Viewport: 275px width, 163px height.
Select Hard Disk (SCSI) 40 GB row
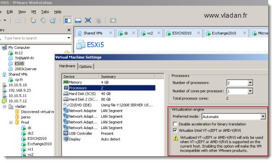[x=109, y=94]
